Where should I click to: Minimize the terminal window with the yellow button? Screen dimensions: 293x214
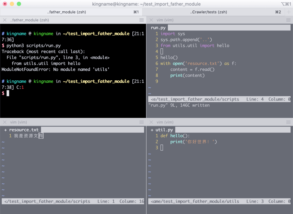[x=12, y=4]
